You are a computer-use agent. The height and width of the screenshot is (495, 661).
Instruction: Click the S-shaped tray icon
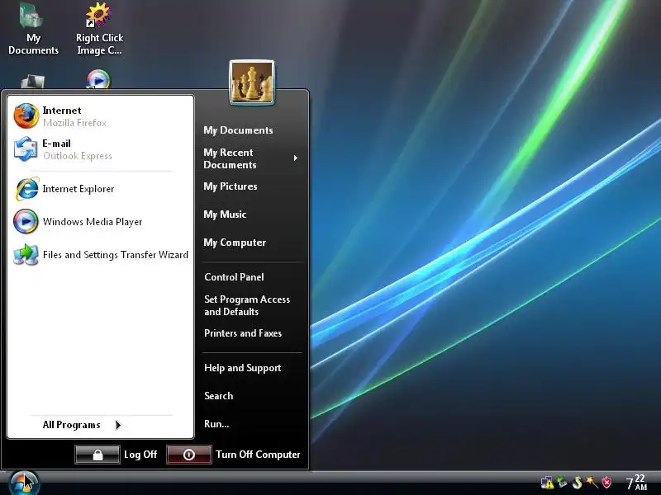pyautogui.click(x=577, y=482)
